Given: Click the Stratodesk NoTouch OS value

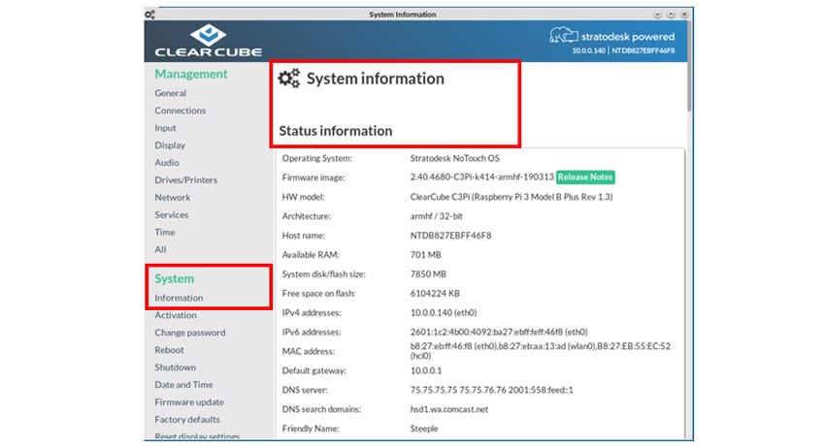Looking at the screenshot, I should (454, 158).
